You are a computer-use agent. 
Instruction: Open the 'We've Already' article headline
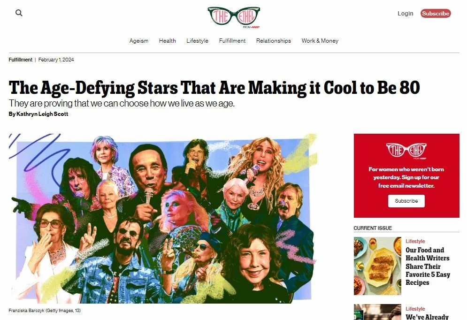point(427,317)
